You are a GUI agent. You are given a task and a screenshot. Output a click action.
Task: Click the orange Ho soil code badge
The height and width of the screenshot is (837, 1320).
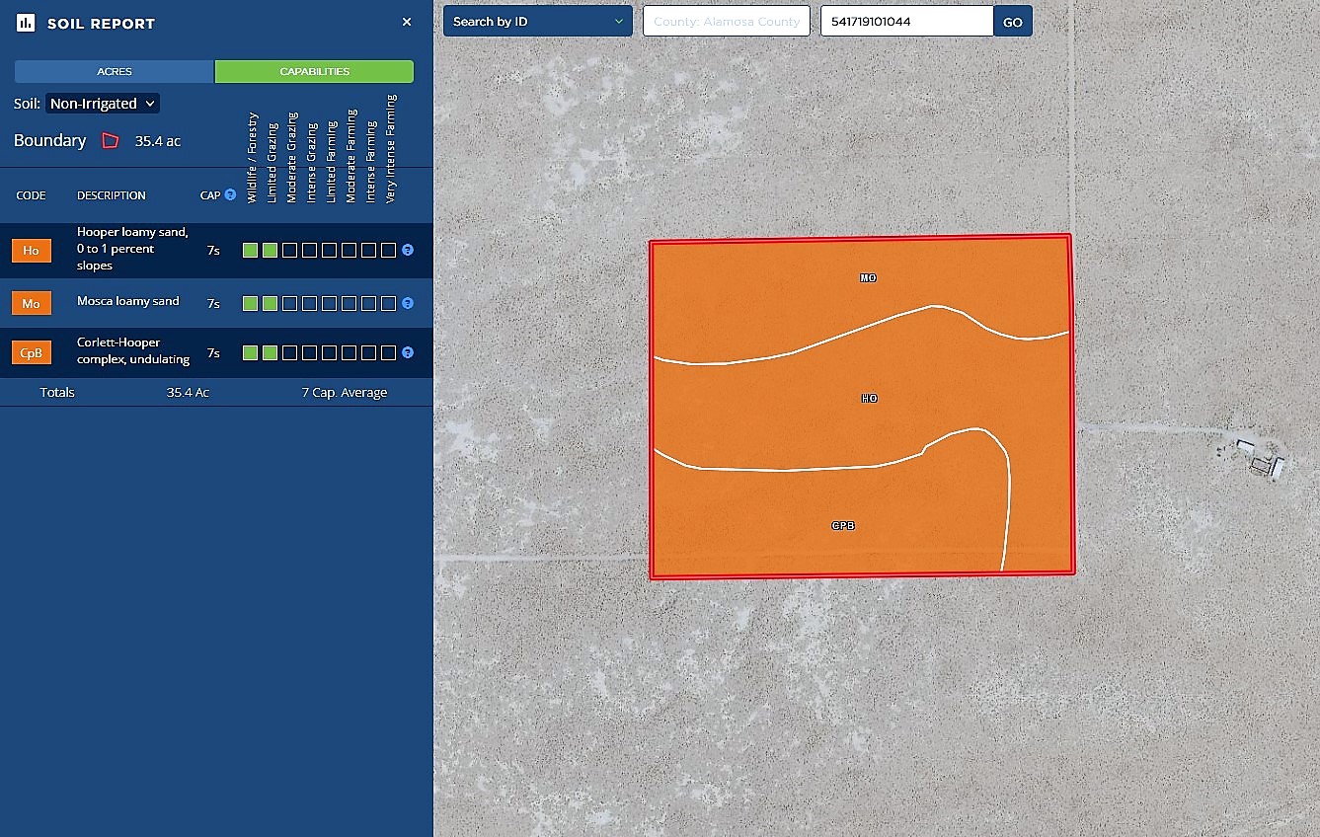31,251
